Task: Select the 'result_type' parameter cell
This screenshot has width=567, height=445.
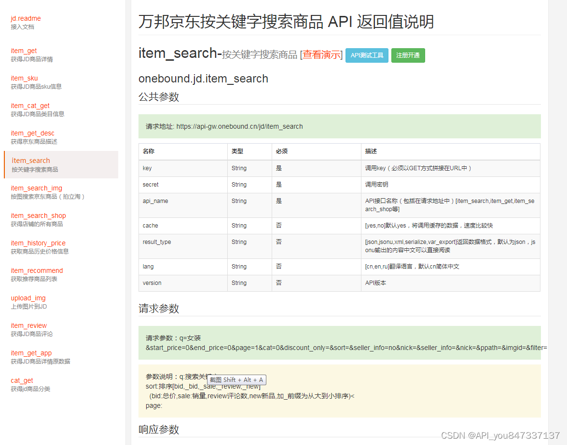Action: pos(183,246)
